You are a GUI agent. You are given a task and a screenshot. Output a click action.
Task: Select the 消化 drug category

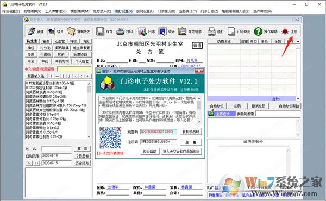[x=86, y=41]
